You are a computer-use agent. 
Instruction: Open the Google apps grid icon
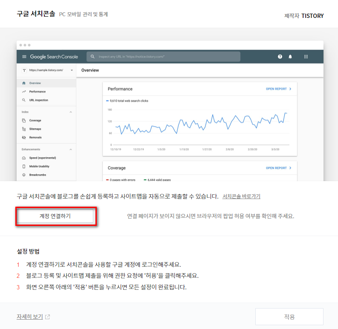(306, 57)
